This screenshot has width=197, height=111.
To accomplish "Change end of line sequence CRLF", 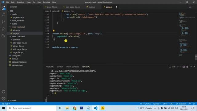I will 171,104.
